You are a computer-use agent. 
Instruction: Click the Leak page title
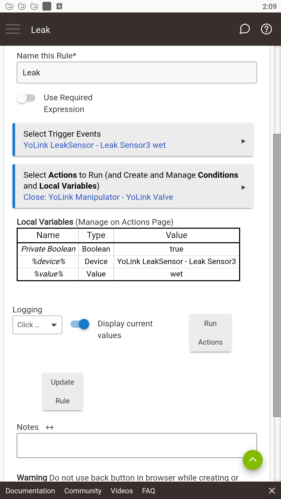point(41,30)
